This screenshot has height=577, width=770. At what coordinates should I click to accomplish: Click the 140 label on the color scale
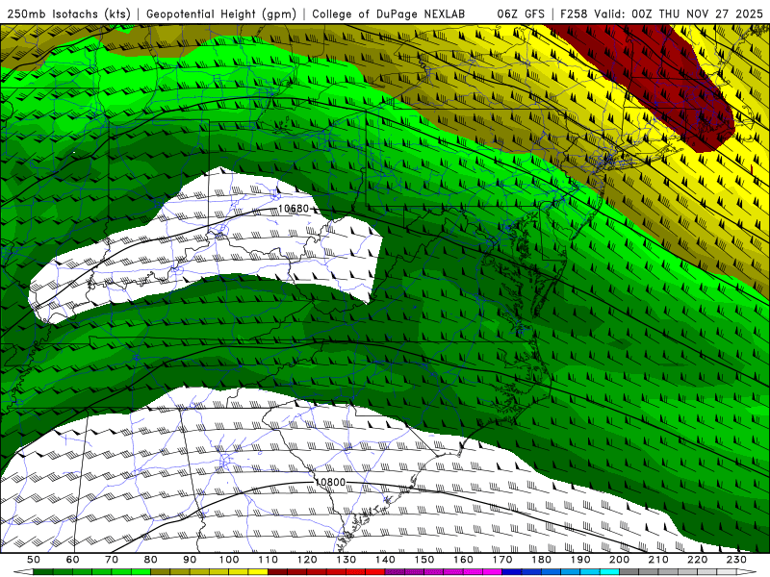coord(385,560)
